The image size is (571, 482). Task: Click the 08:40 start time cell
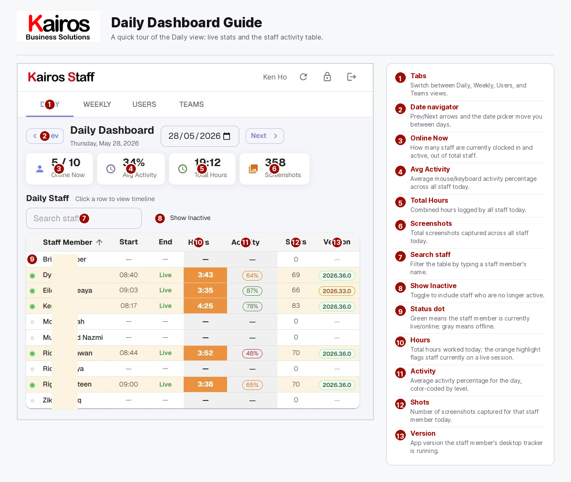[x=129, y=275]
